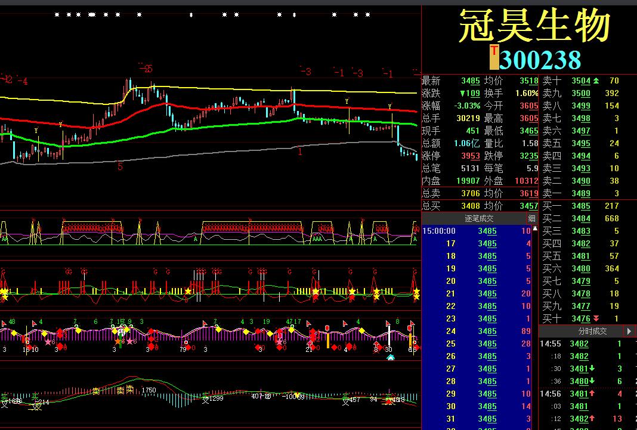Viewport: 637px width, 430px height.
Task: Select the 卖一 order row at 3489
Action: 581,193
